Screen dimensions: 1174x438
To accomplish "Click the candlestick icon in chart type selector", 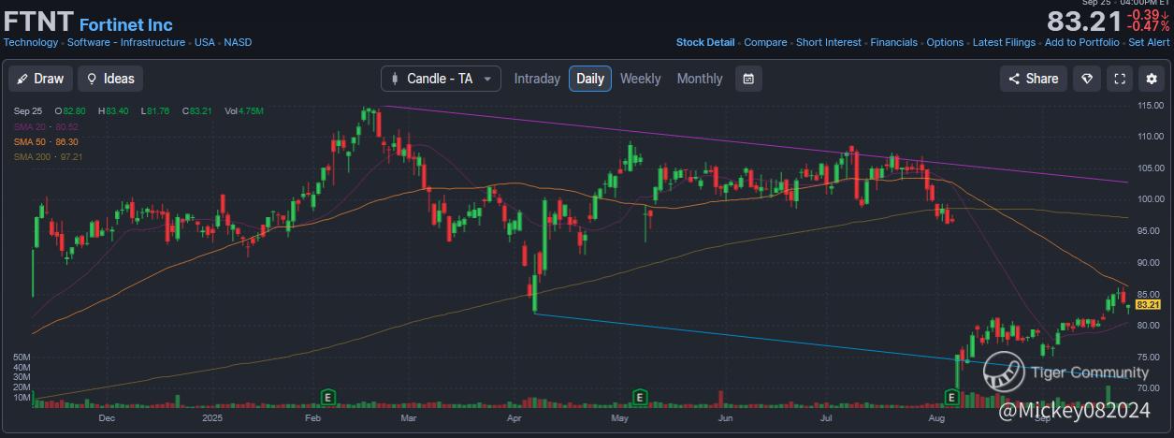I will (394, 79).
